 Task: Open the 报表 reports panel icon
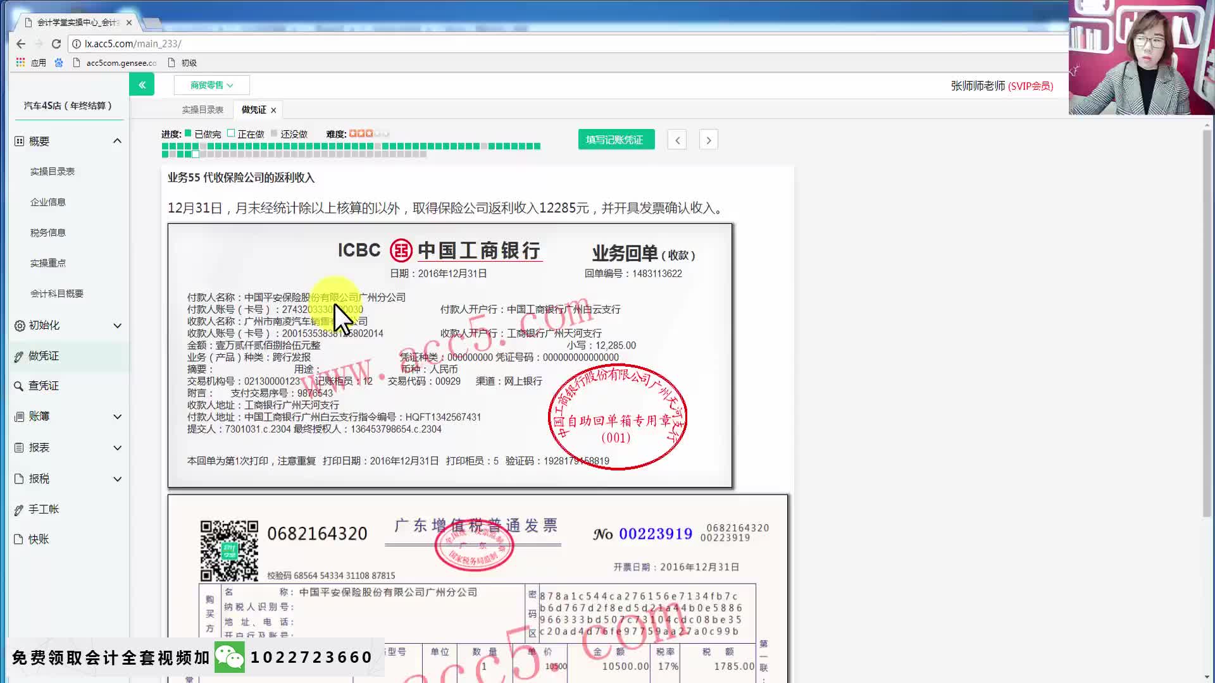point(20,447)
